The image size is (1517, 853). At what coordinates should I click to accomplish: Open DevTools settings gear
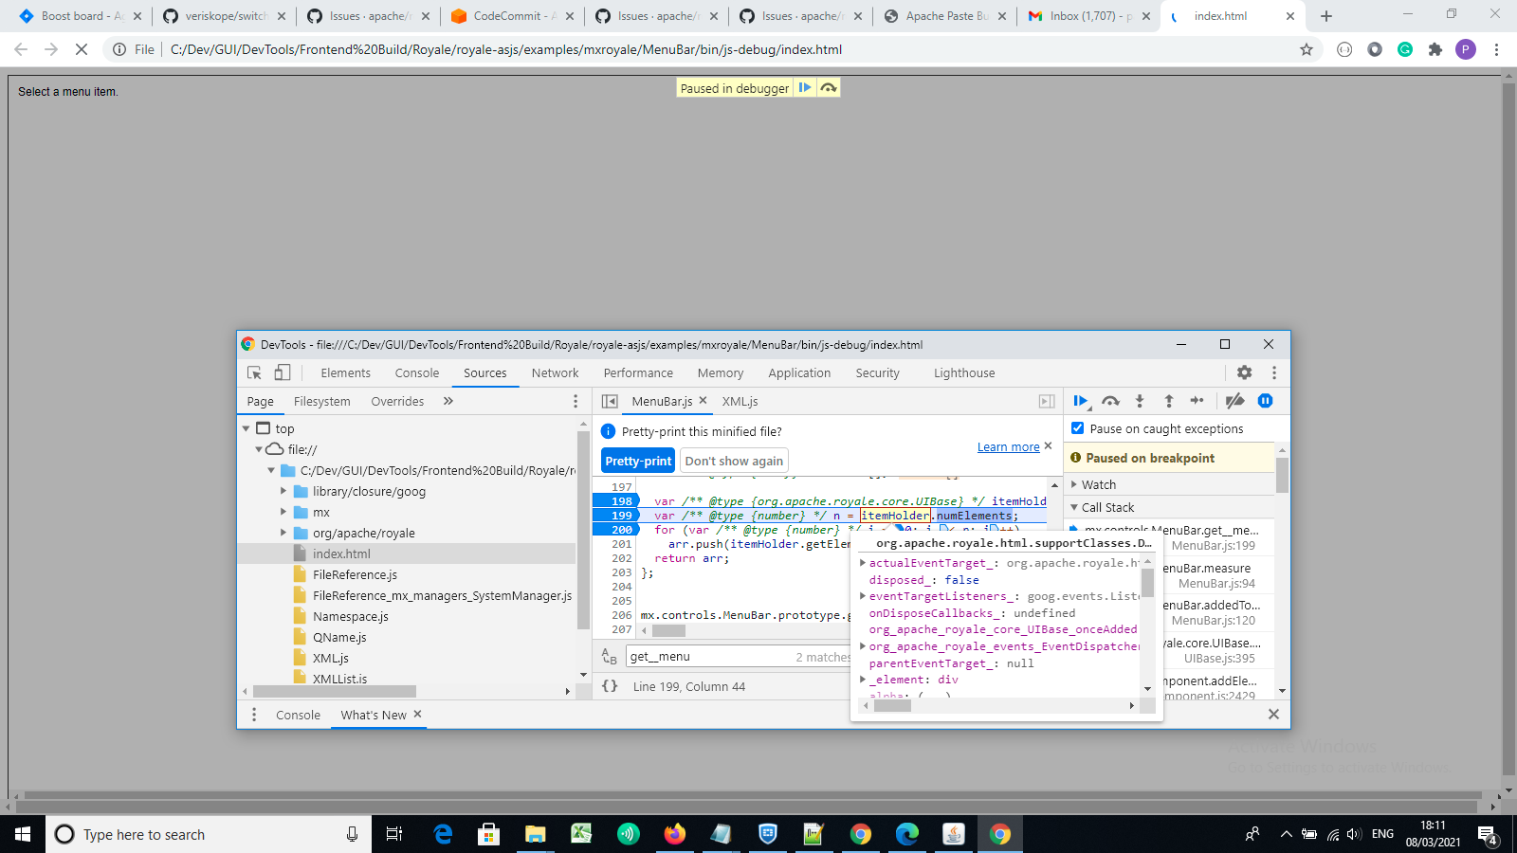click(1244, 372)
